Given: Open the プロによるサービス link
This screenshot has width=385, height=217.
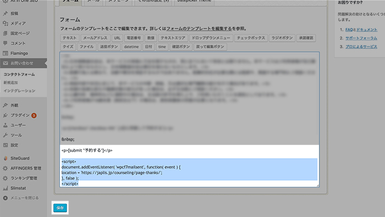Looking at the screenshot, I should [x=361, y=47].
